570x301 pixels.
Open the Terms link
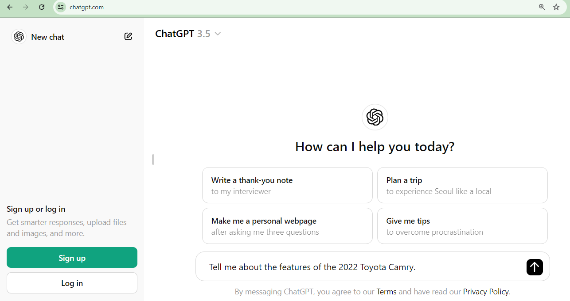tap(386, 291)
